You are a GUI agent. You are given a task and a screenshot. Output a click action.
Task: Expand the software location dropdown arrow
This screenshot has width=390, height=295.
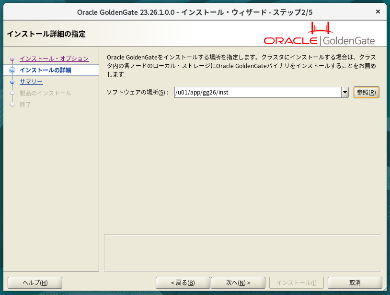(x=344, y=92)
